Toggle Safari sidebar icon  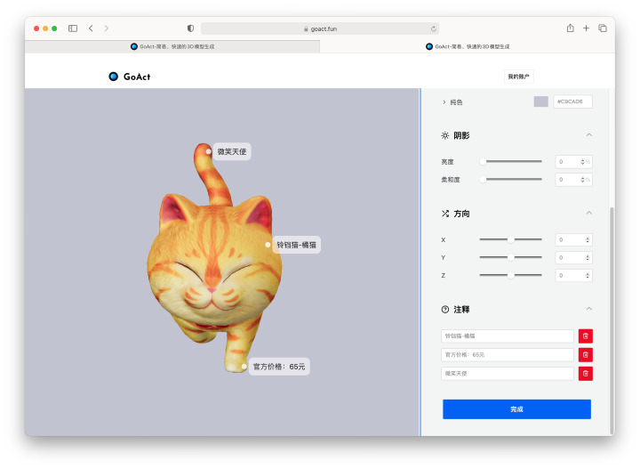(73, 28)
